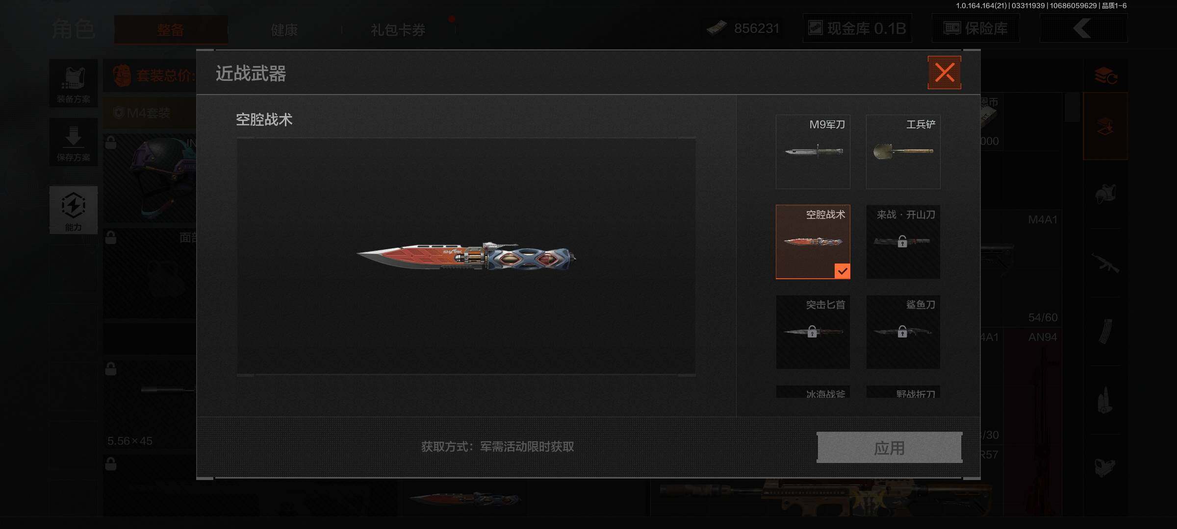Open the 整备 tab
The height and width of the screenshot is (529, 1177).
[x=171, y=30]
